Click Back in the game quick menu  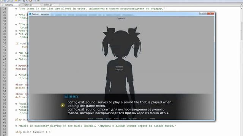pyautogui.click(x=90, y=119)
